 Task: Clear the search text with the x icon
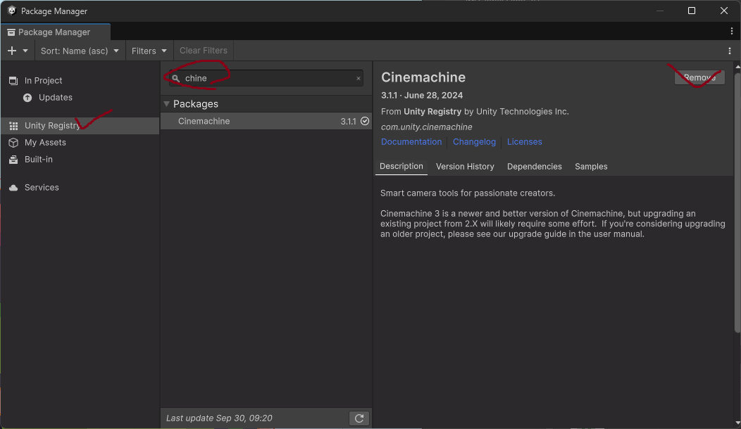[359, 78]
